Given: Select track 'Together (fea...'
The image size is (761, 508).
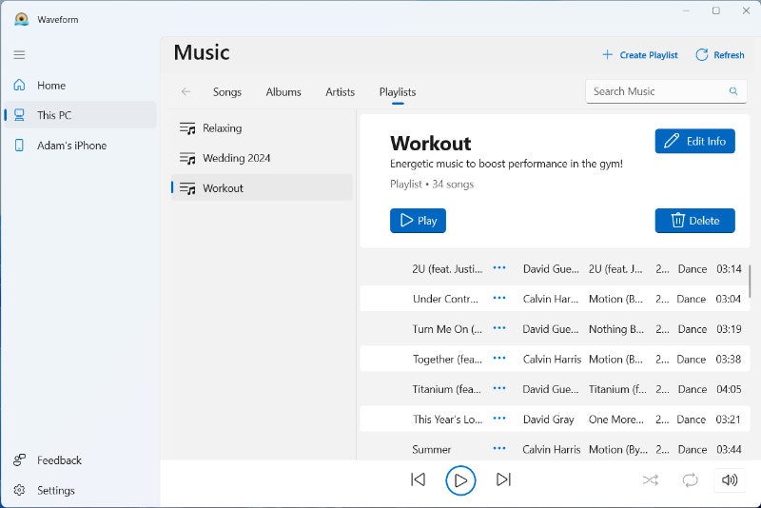Looking at the screenshot, I should tap(447, 359).
